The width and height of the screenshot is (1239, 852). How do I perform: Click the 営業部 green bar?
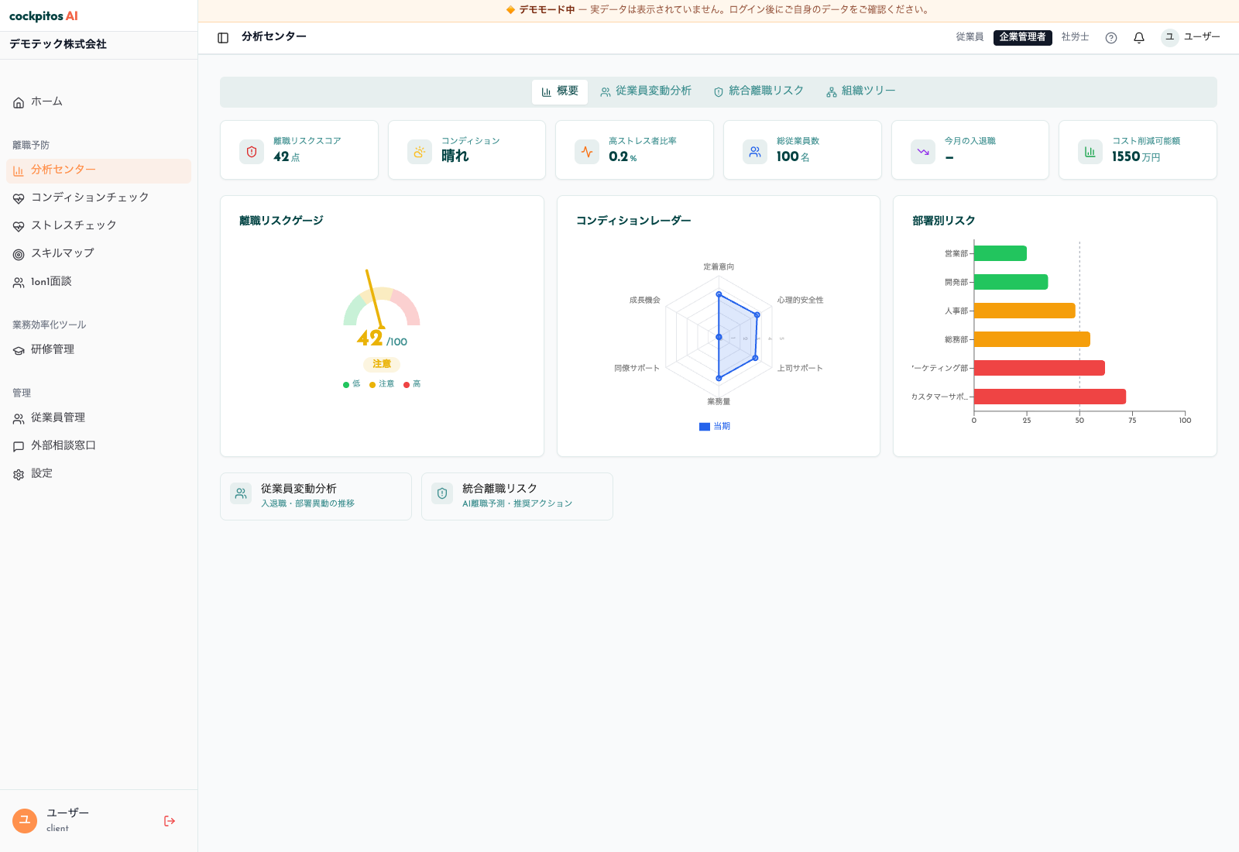pyautogui.click(x=1000, y=253)
